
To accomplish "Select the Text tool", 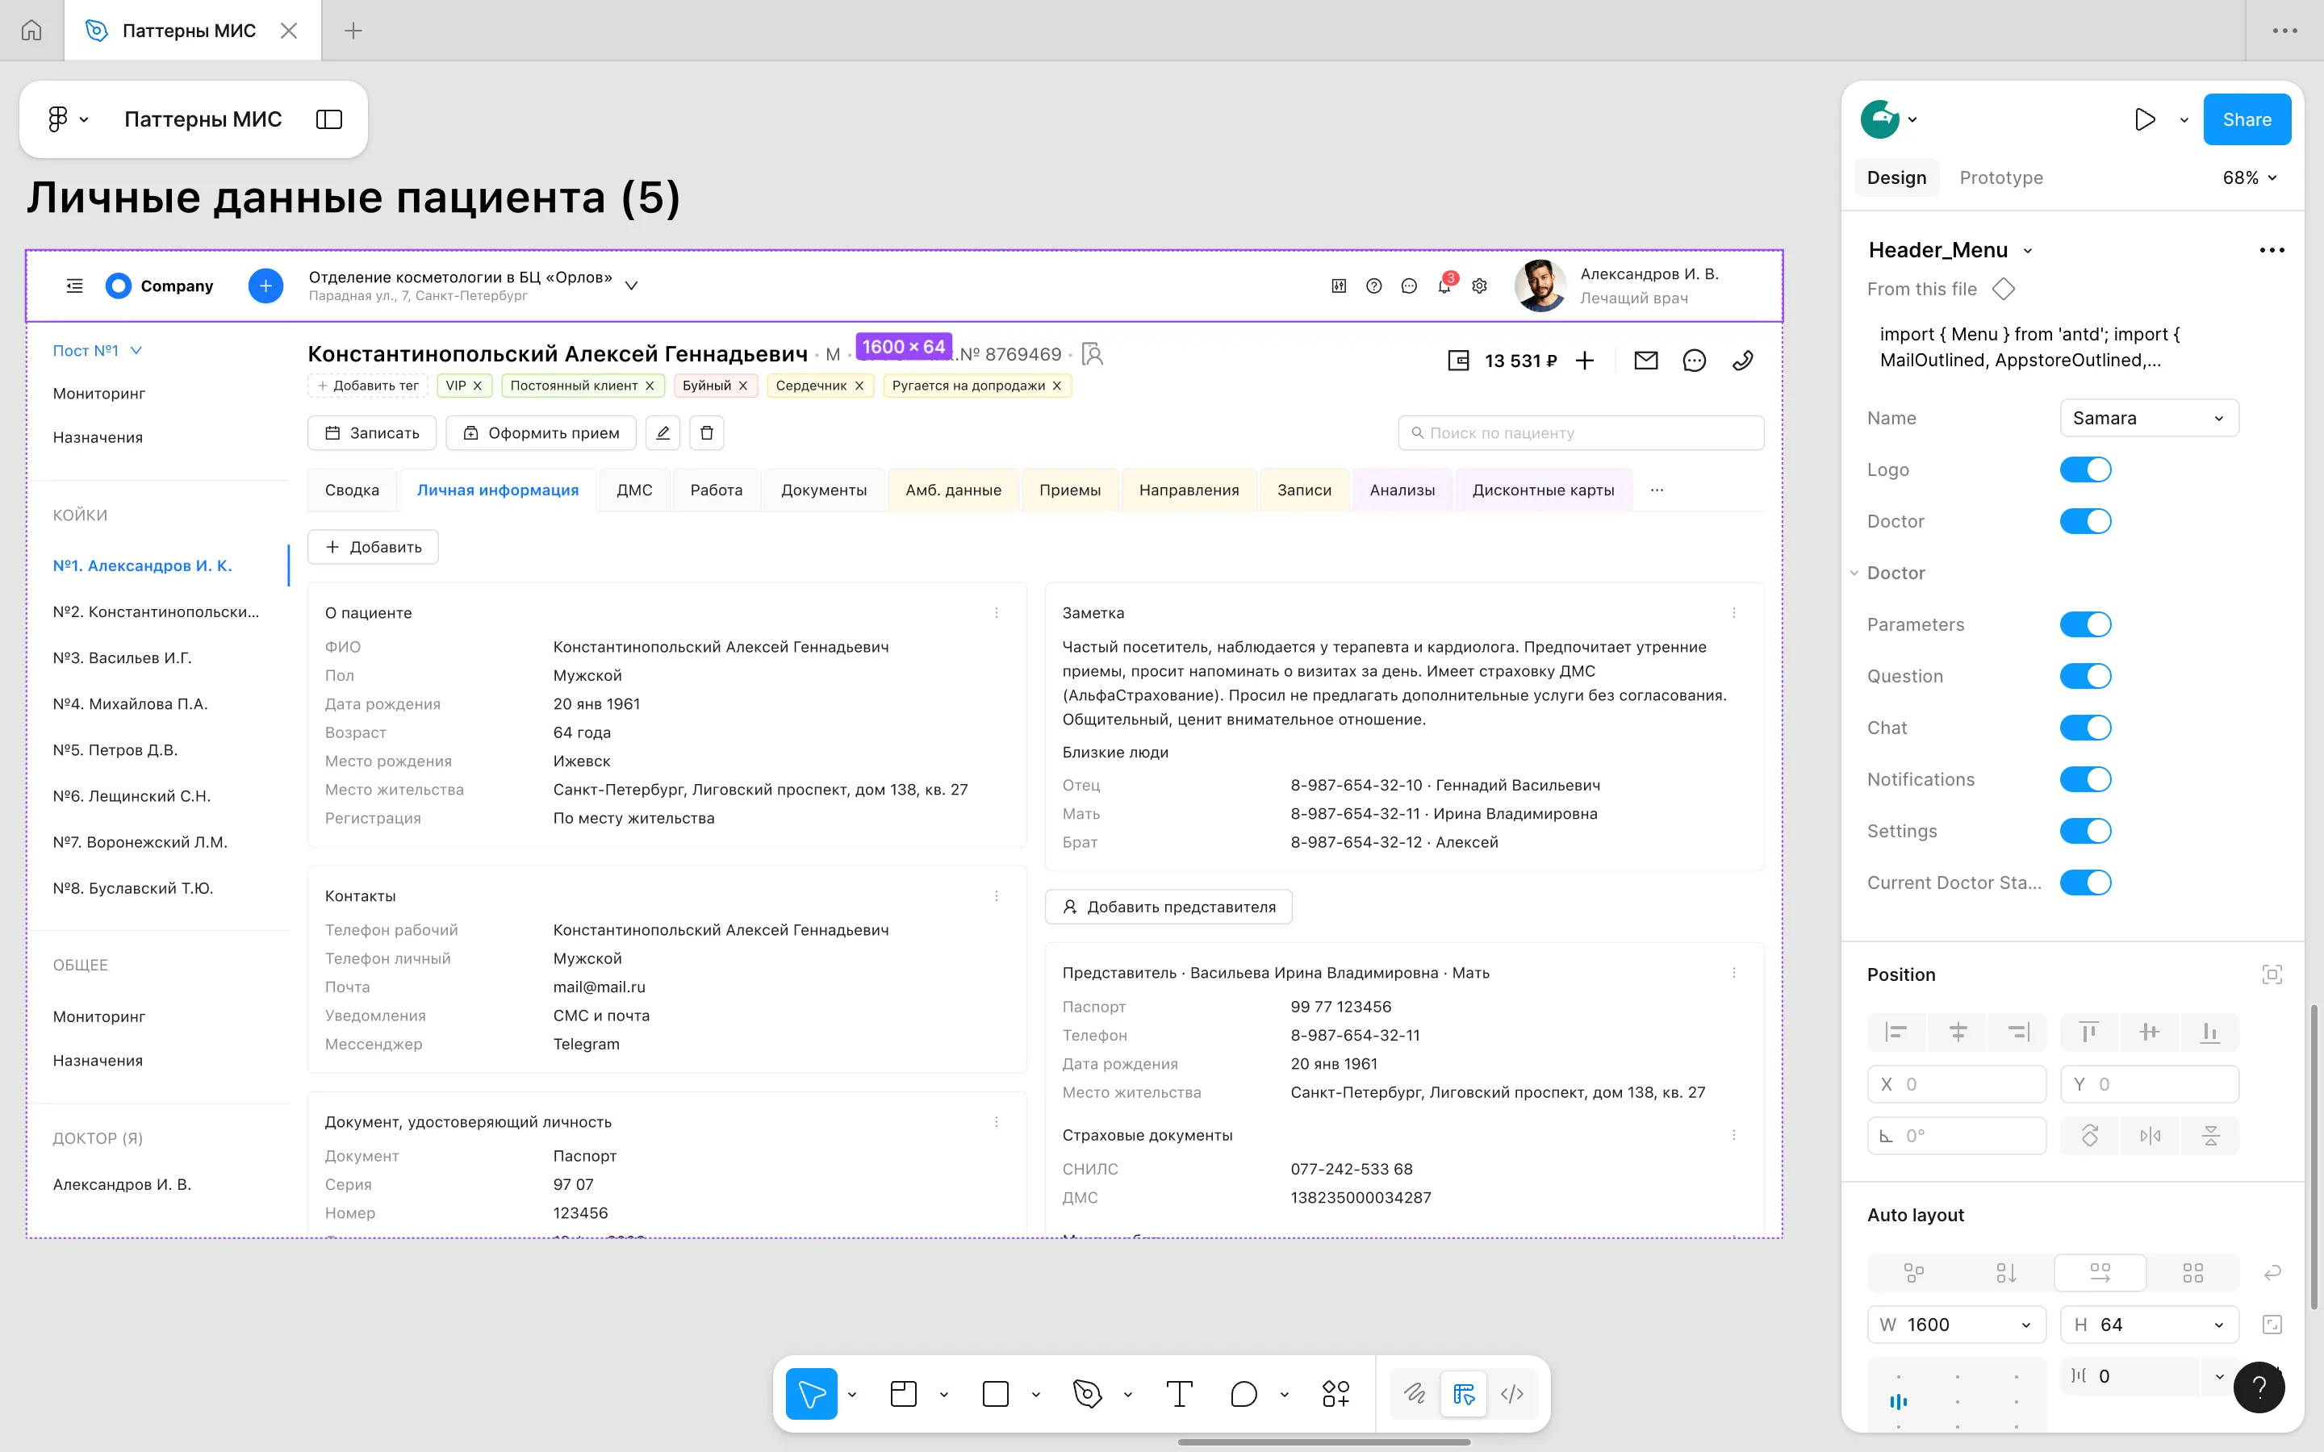I will pos(1178,1393).
